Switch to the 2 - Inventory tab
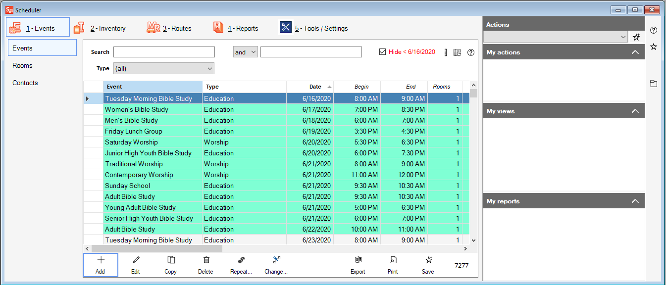 [100, 28]
